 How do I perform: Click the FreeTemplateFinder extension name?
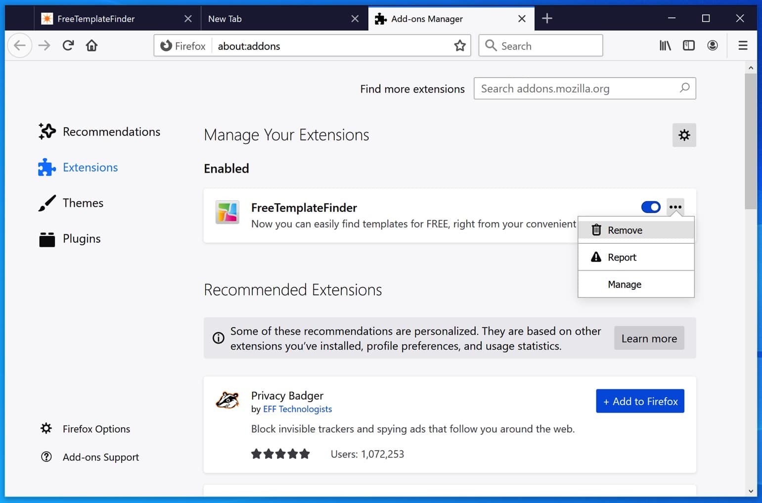(x=304, y=208)
